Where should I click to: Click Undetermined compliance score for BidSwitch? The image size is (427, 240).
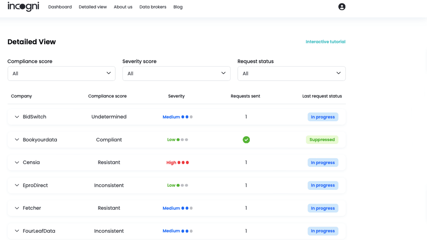pyautogui.click(x=109, y=117)
